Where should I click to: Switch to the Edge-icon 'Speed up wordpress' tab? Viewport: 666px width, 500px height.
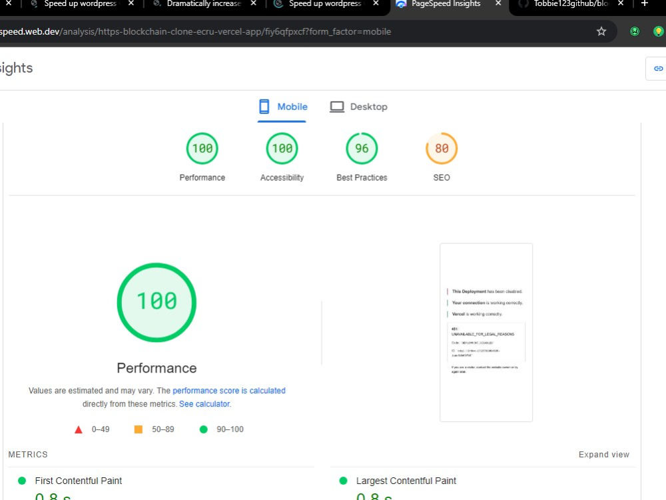324,4
